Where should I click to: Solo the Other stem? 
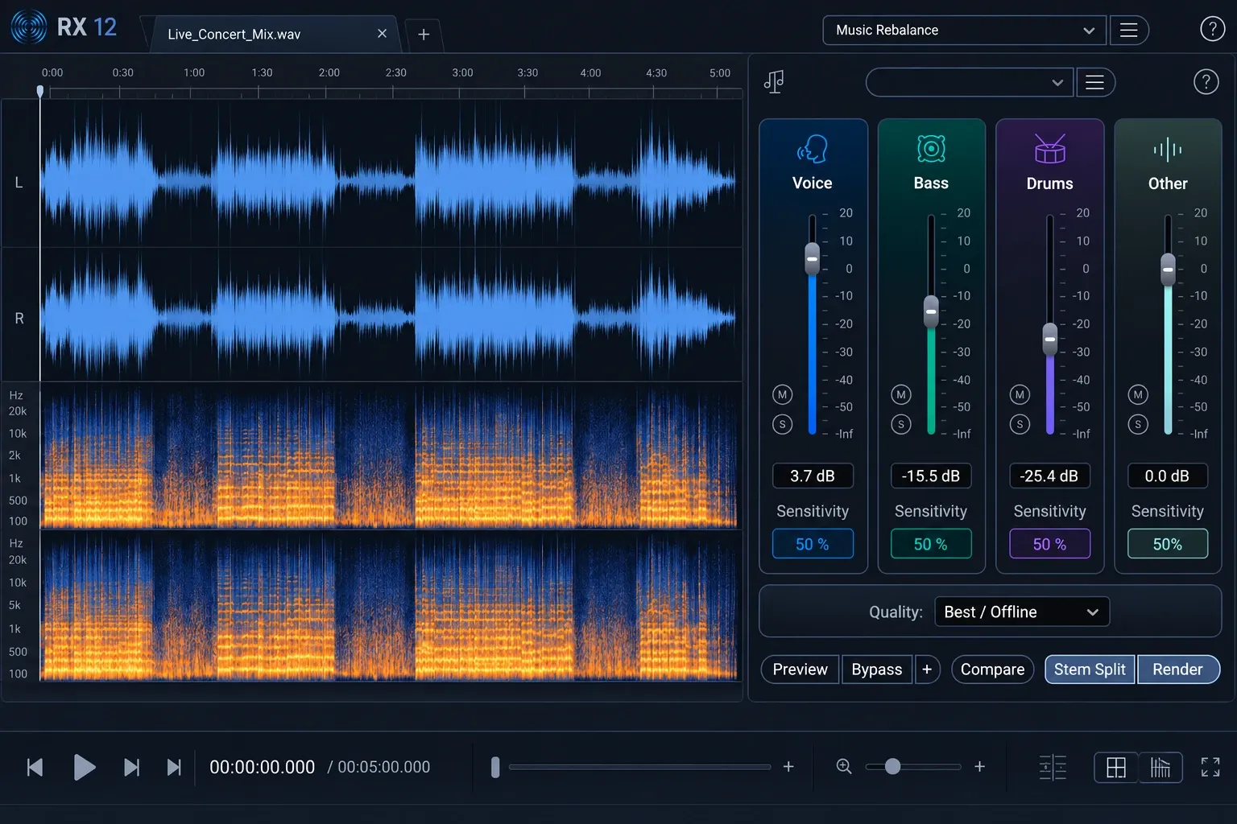pyautogui.click(x=1138, y=424)
